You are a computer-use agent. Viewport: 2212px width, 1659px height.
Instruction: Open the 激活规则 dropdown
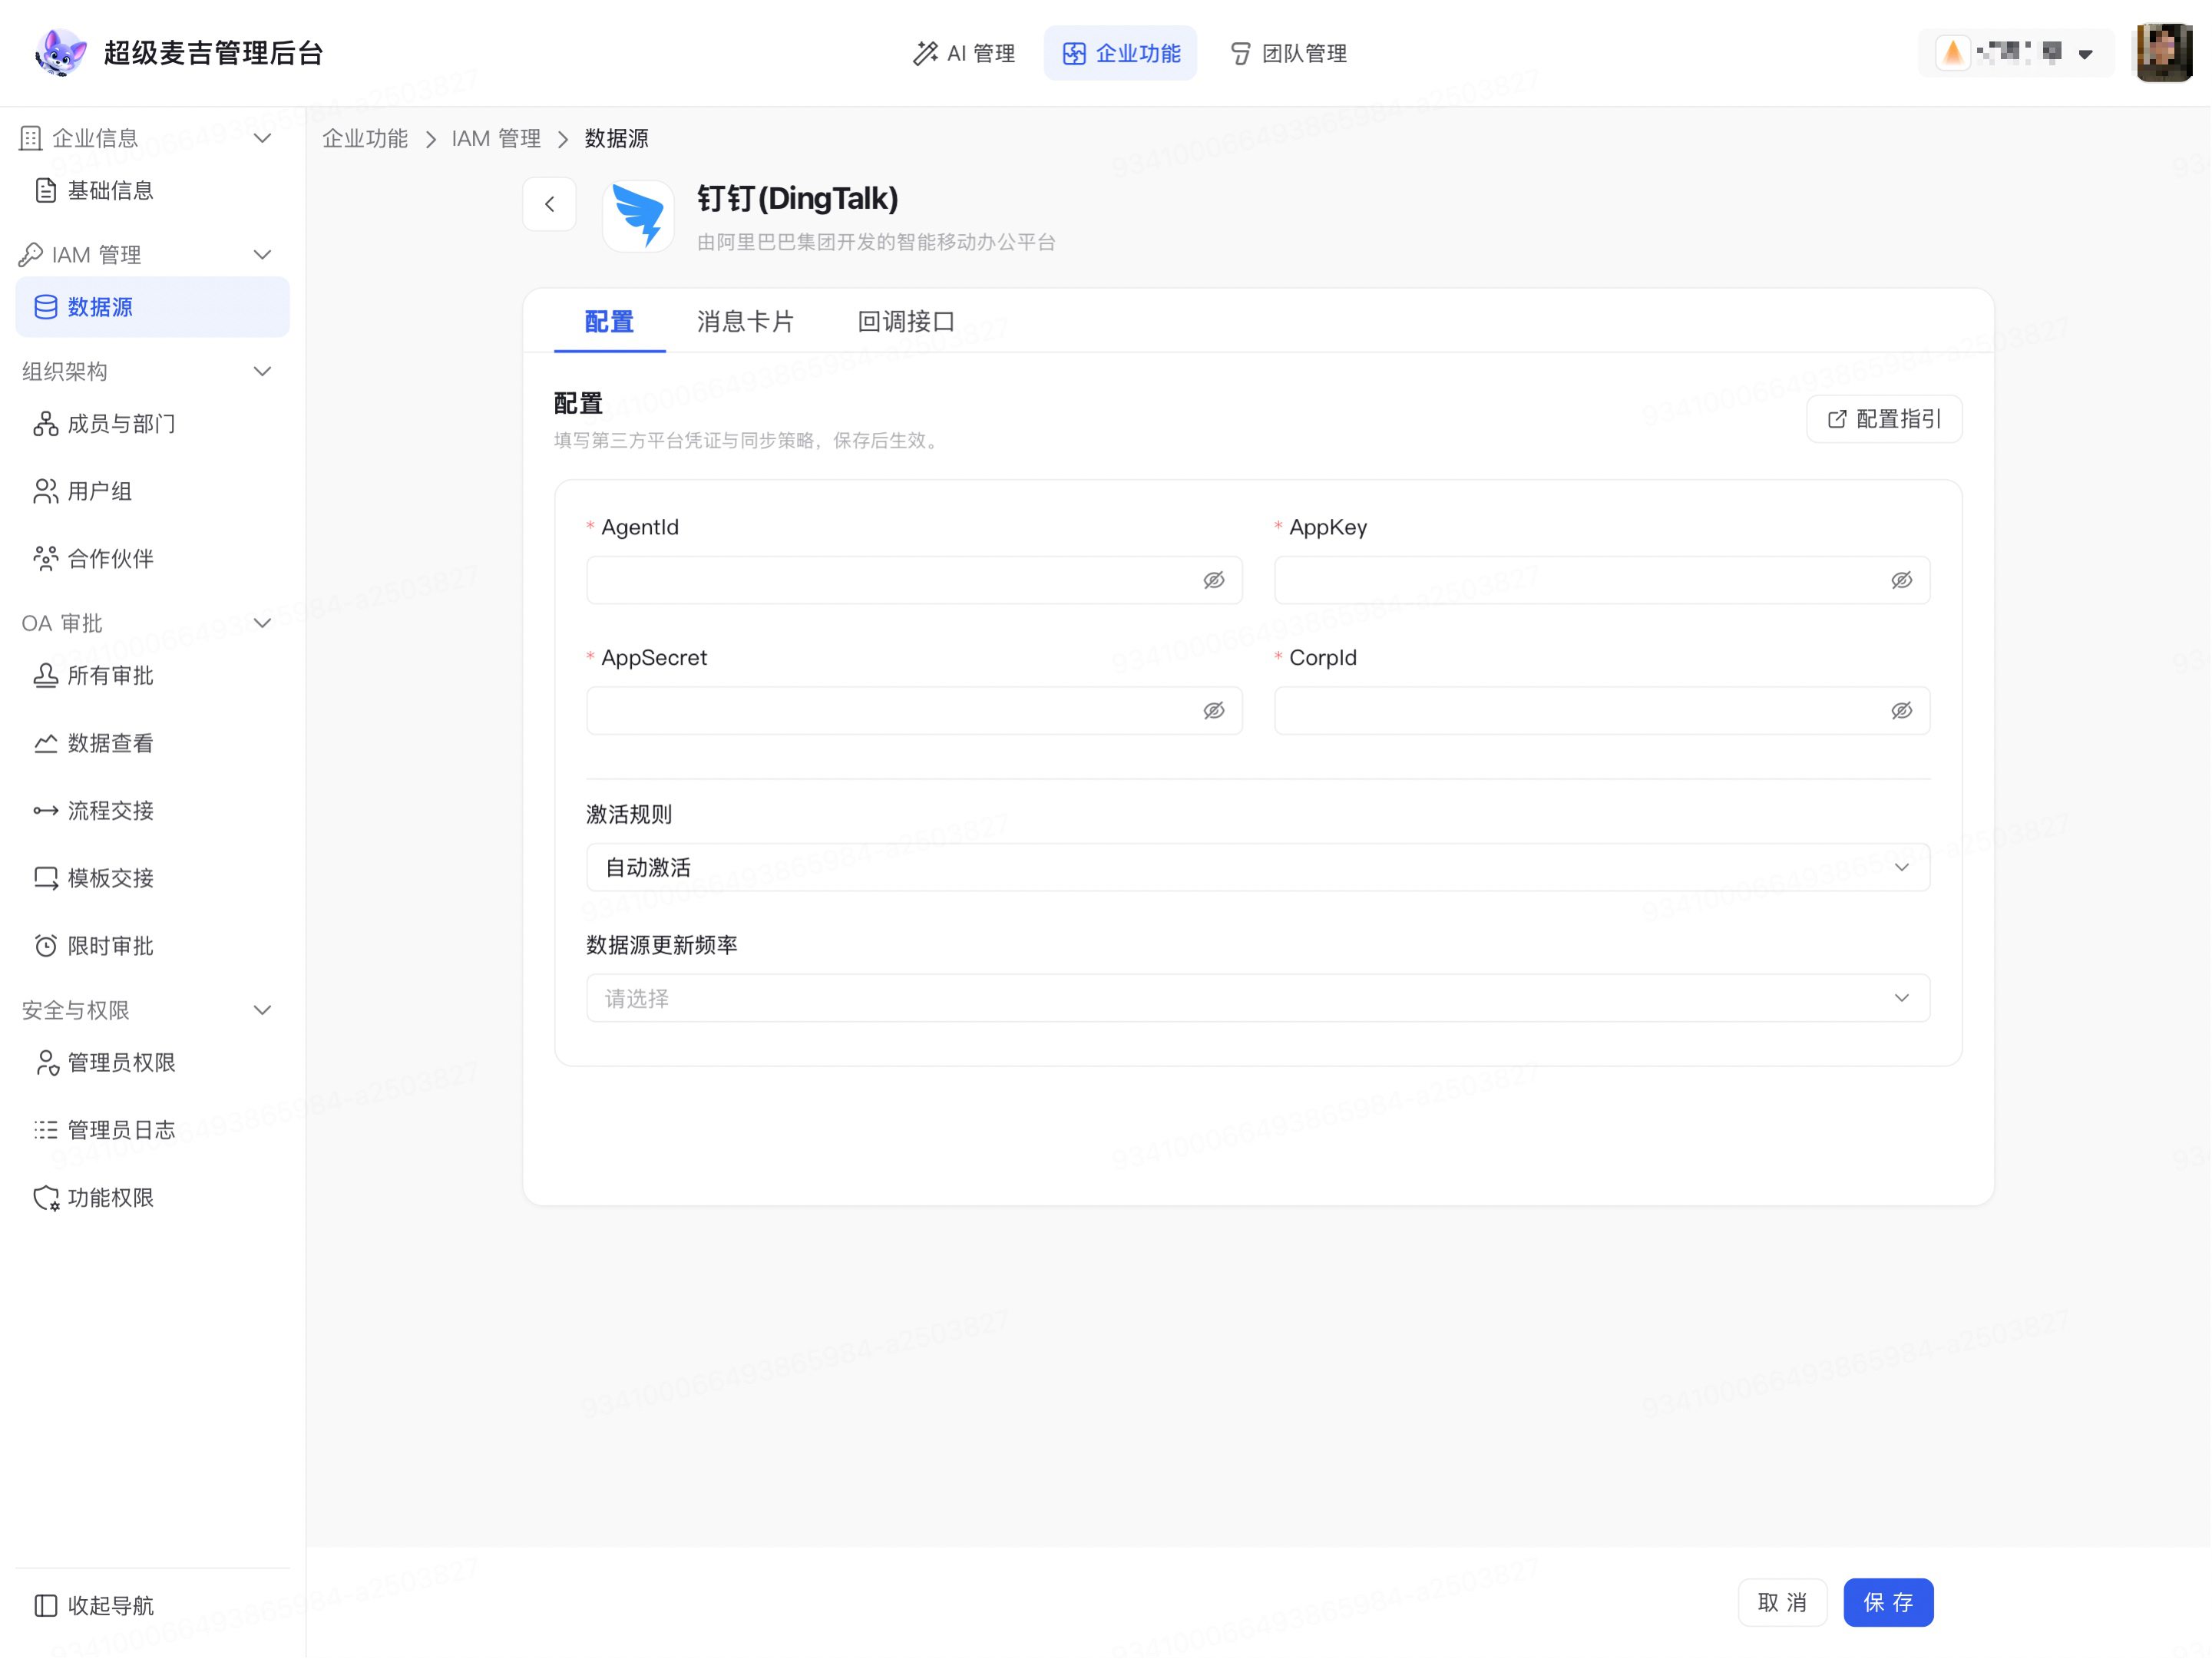click(x=1258, y=868)
